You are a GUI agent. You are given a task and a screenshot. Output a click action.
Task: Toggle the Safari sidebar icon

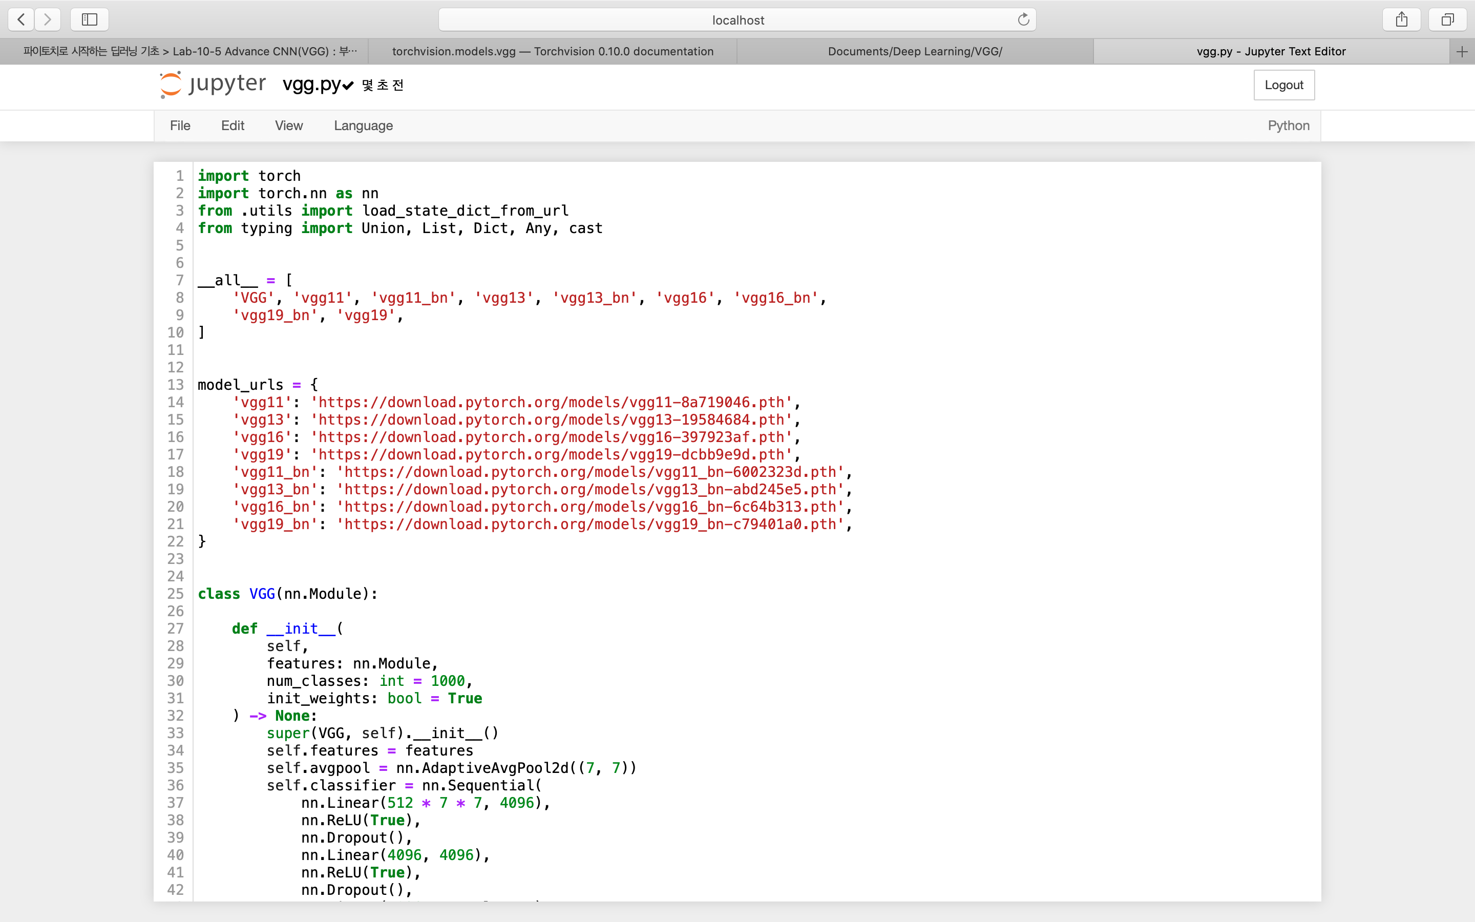[90, 19]
